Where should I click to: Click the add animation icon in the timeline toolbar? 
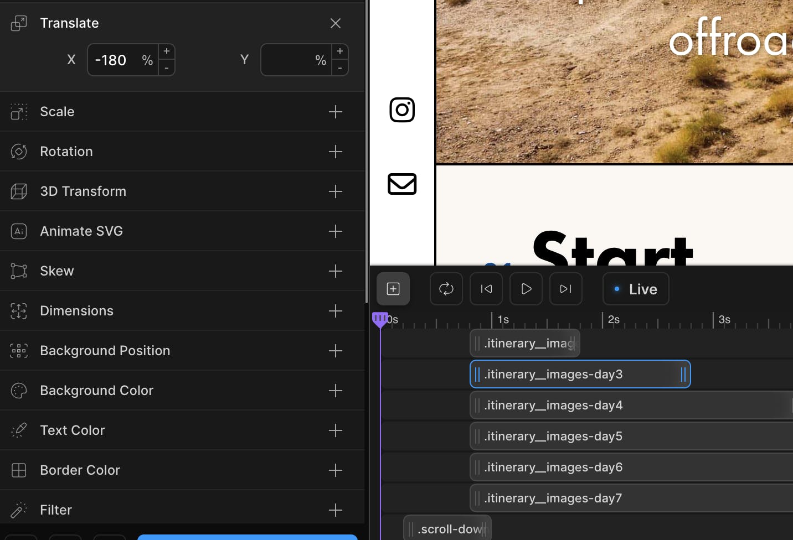[393, 289]
